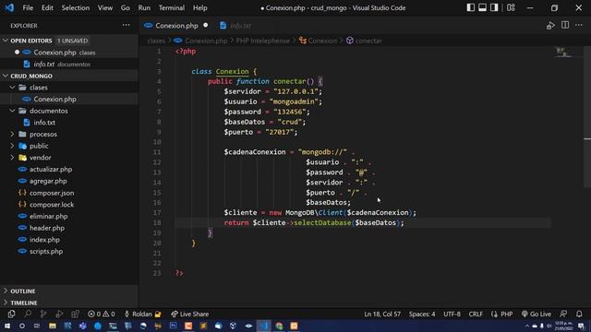Open Chrome from the taskbar
Screen dimensions: 591x332
click(279, 326)
